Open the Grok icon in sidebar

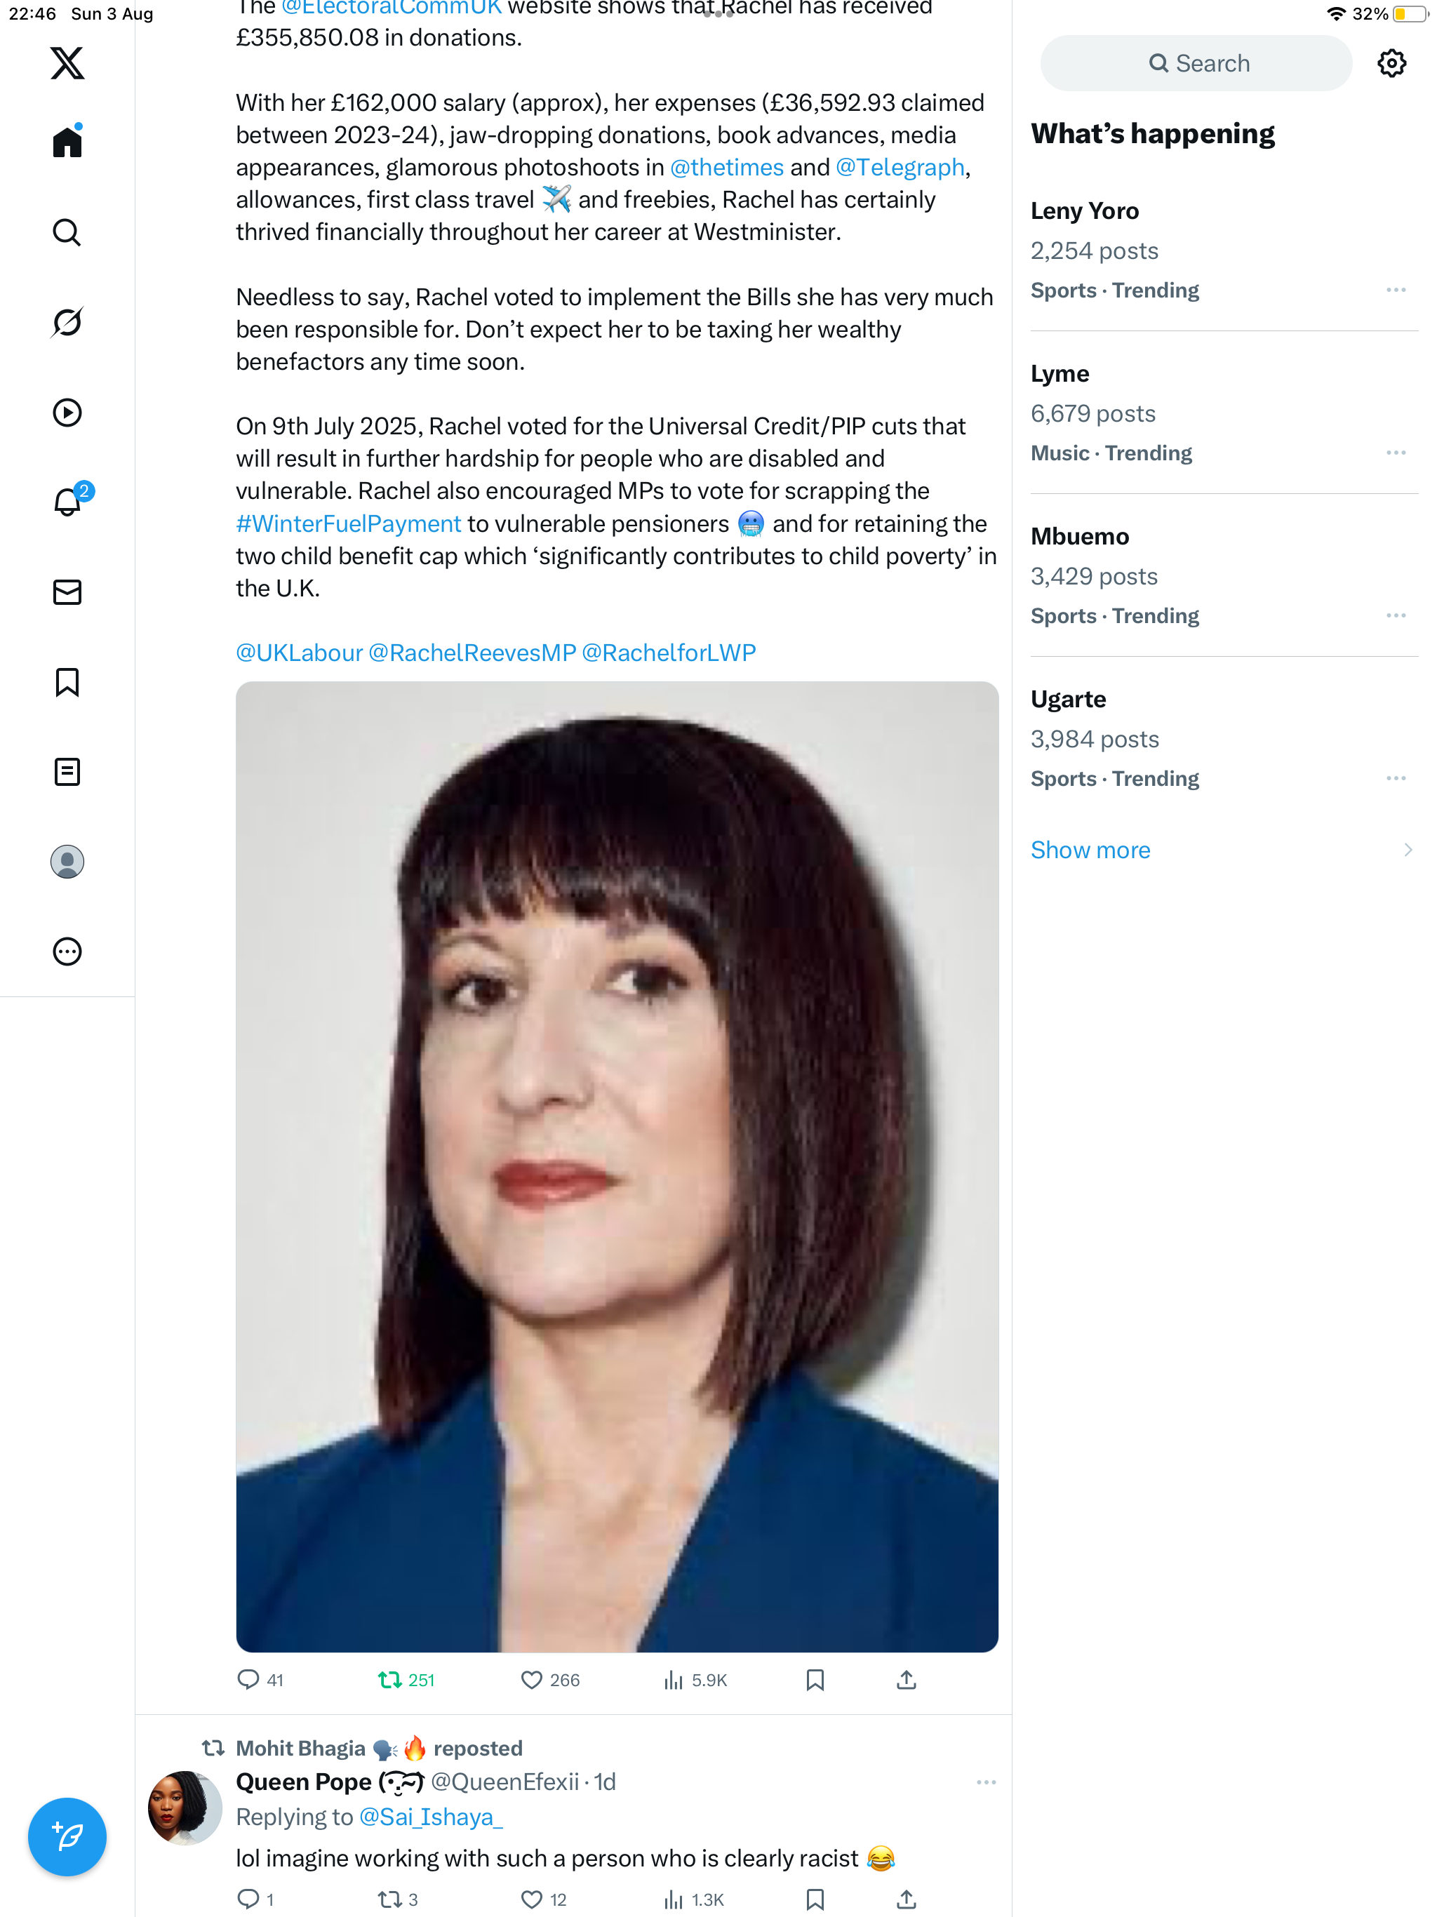coord(67,322)
